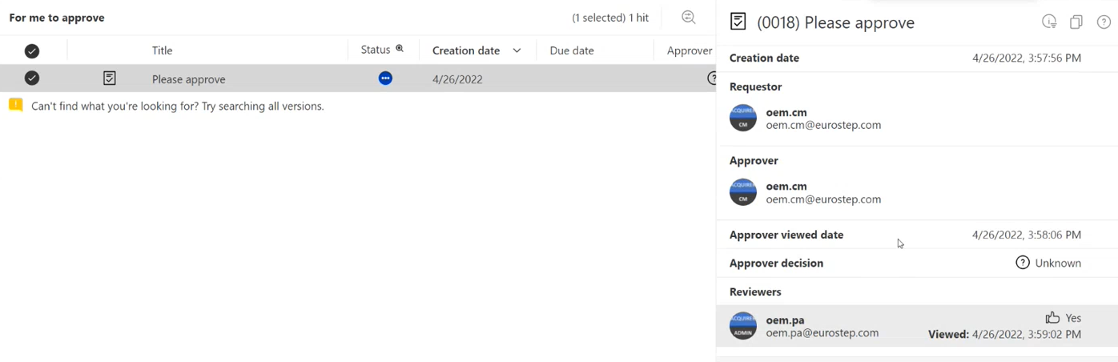Click the approval document icon in the row

pos(110,78)
